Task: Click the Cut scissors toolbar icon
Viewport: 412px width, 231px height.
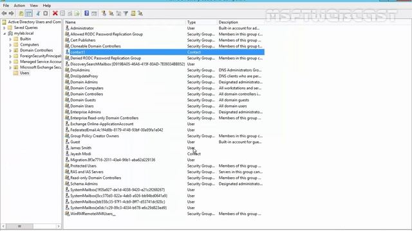Action: [x=38, y=13]
